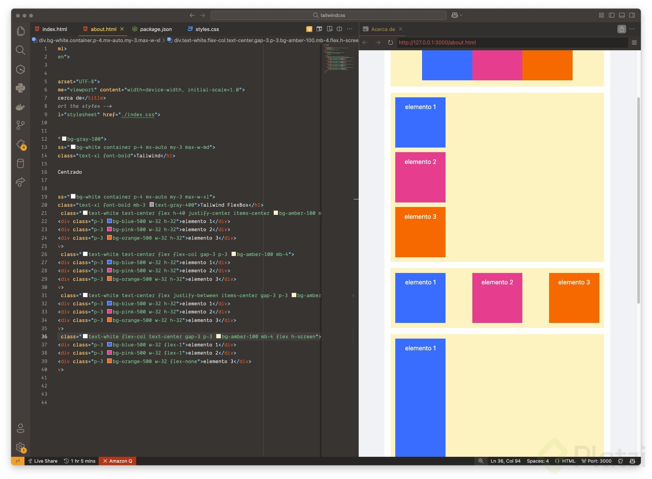Switch to the package.json tab

pos(155,29)
